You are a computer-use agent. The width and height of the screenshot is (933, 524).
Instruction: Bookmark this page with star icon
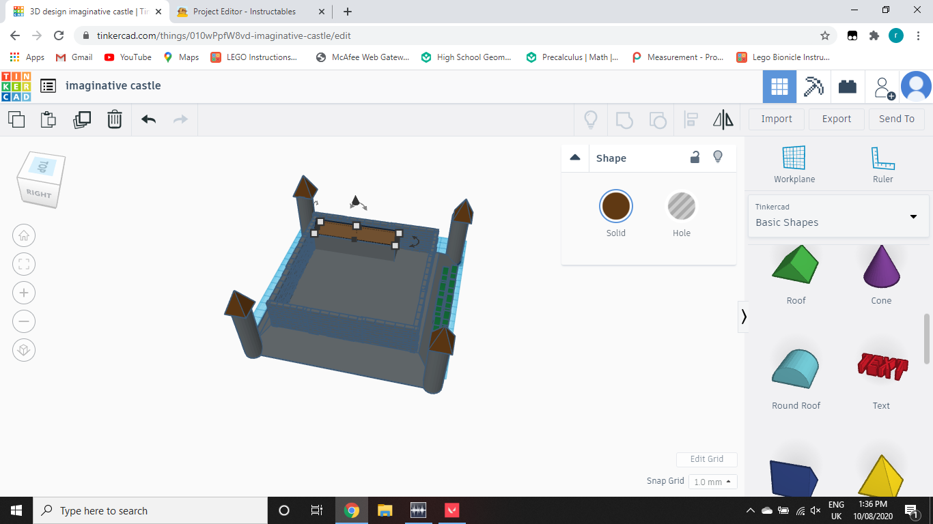[x=825, y=35]
